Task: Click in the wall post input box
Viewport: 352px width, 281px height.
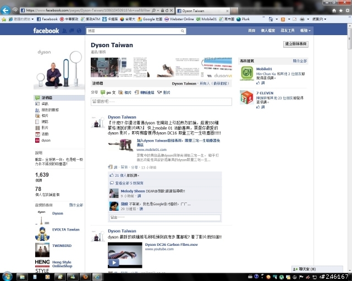Action: tap(161, 102)
